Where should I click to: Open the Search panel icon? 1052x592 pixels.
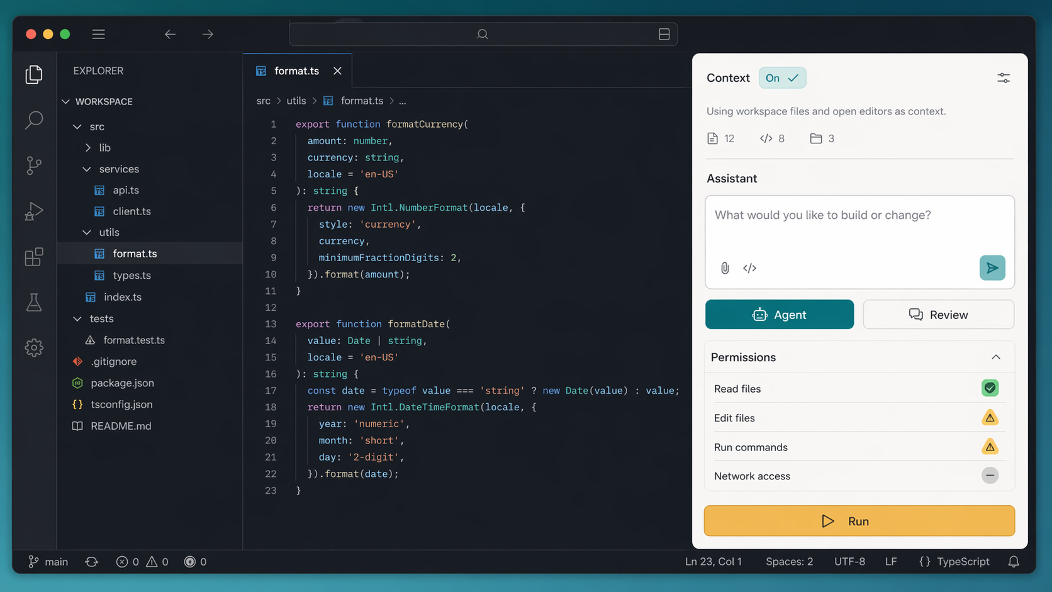click(x=34, y=120)
